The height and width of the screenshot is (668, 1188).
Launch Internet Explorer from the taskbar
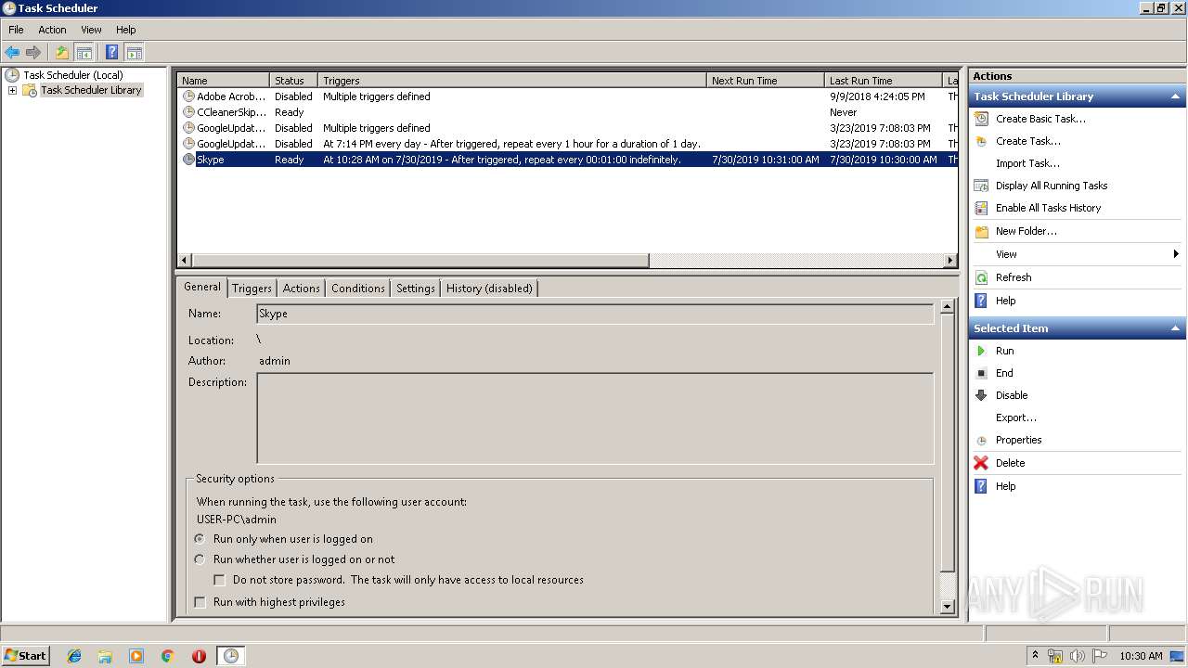tap(74, 656)
